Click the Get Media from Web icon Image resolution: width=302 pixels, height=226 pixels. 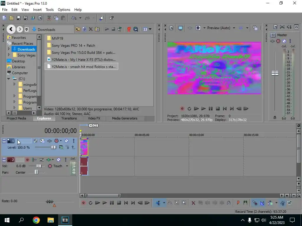click(136, 29)
